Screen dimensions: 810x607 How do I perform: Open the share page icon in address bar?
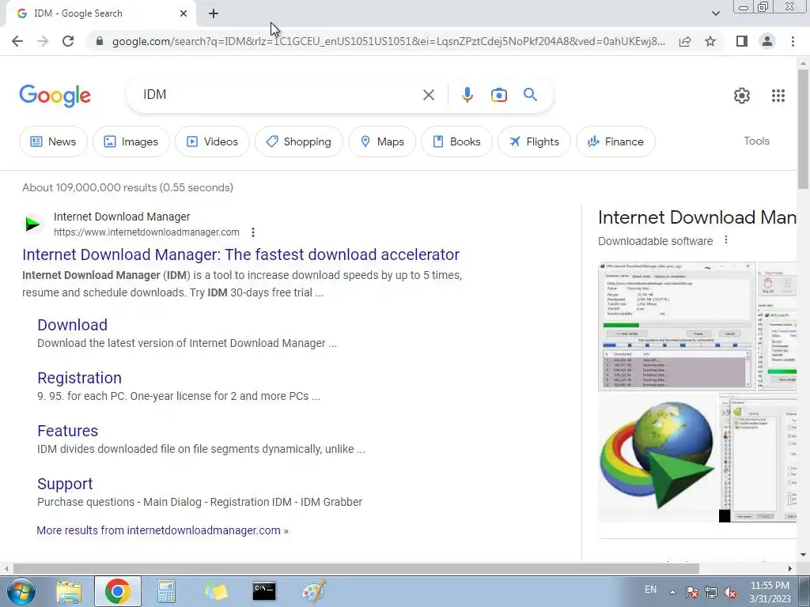[685, 41]
